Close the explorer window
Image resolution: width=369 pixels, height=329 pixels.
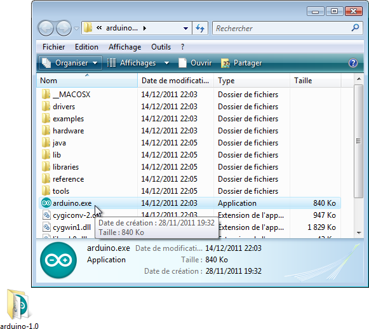click(x=353, y=11)
